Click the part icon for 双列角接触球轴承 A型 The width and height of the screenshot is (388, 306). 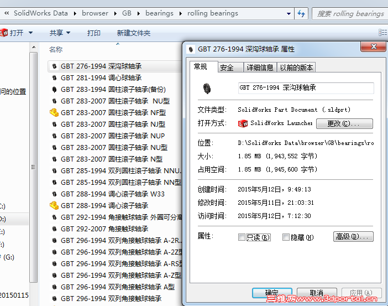tap(54, 287)
